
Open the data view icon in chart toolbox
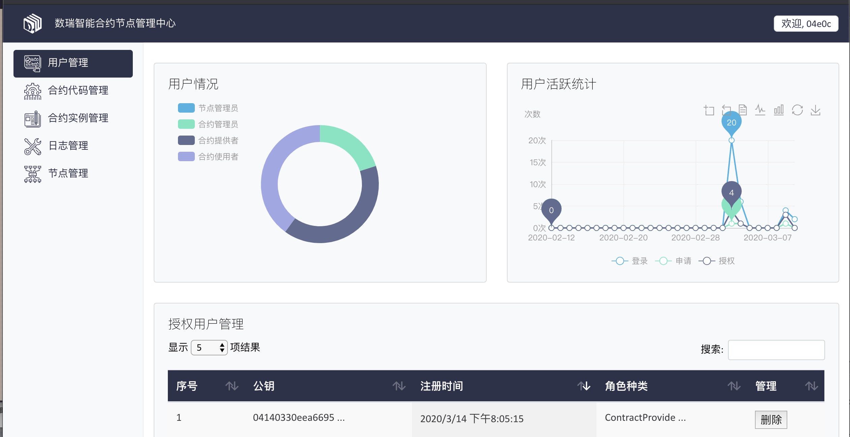[743, 110]
